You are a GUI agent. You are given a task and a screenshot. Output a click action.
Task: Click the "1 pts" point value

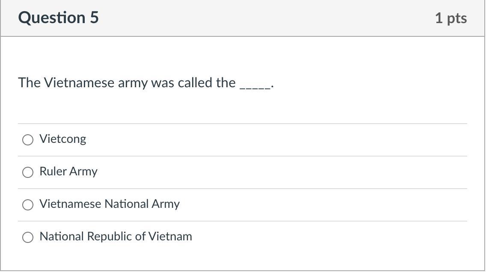[x=450, y=18]
